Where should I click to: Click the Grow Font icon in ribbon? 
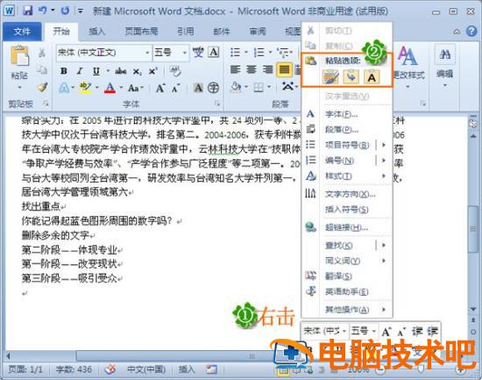(x=160, y=89)
